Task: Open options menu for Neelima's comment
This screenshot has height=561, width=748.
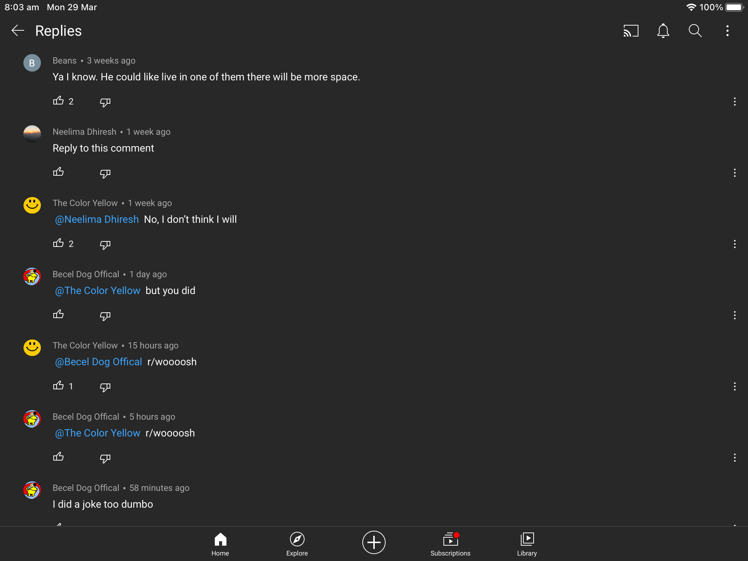Action: click(x=735, y=172)
